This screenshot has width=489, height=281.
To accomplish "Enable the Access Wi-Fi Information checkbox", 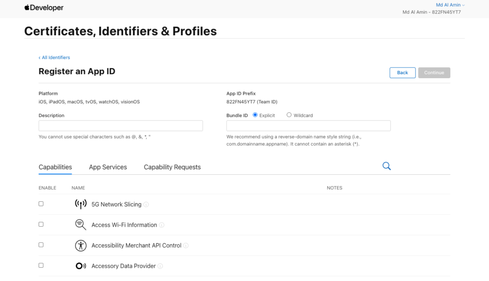I will 41,224.
